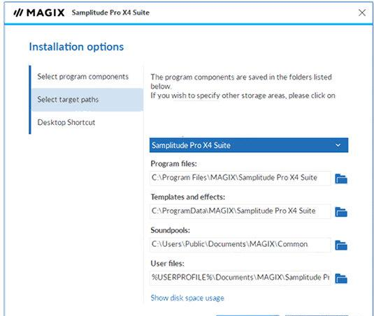Click the MAGIX logo in title bar
The width and height of the screenshot is (374, 316).
39,13
